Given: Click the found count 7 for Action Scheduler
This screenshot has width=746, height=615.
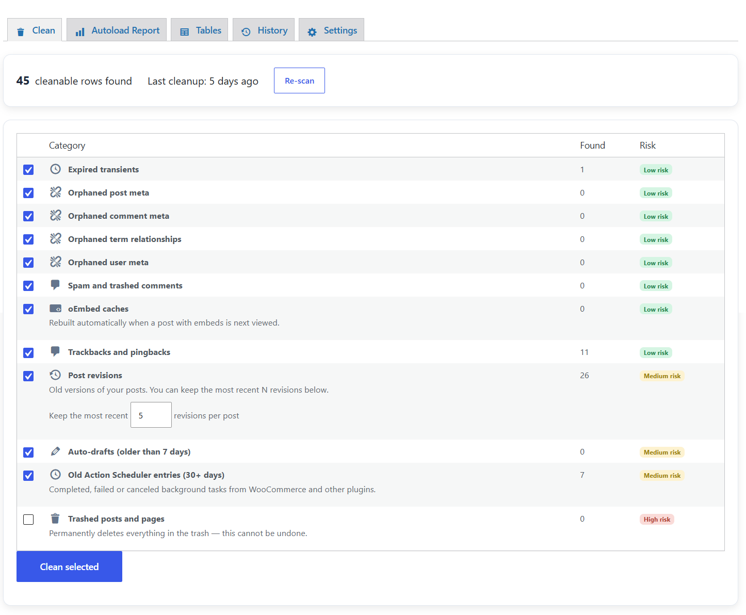Looking at the screenshot, I should [582, 475].
